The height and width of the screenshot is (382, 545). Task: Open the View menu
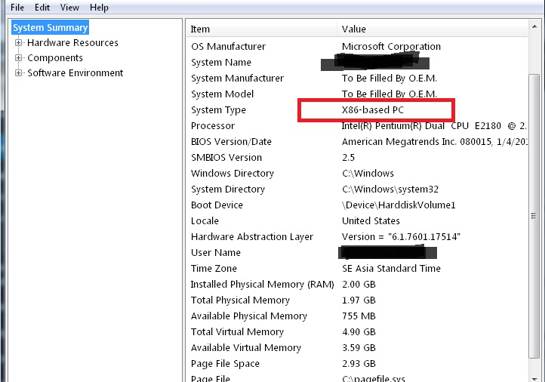click(x=69, y=8)
